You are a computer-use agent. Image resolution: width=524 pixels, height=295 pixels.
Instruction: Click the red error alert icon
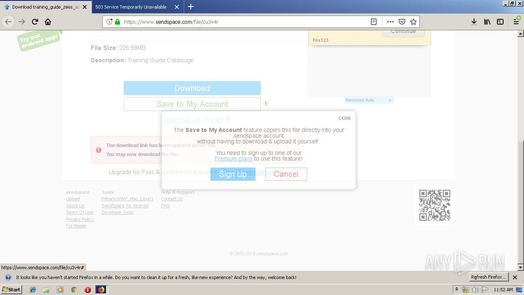pyautogui.click(x=98, y=150)
